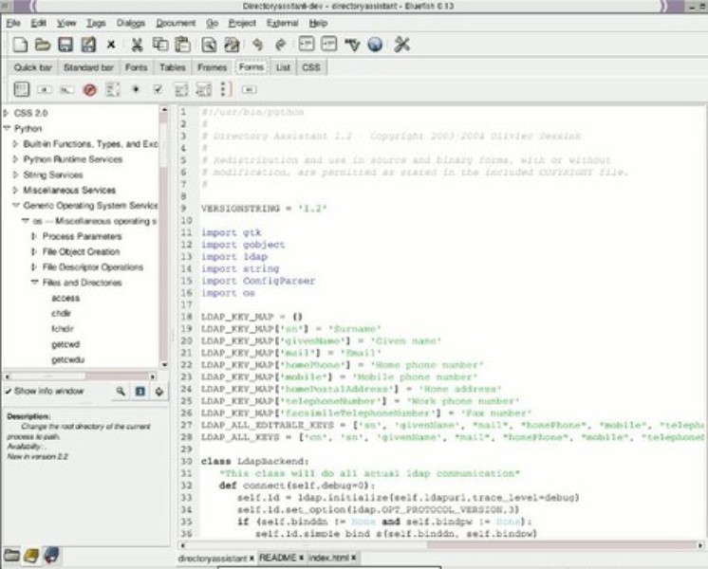The height and width of the screenshot is (569, 708).
Task: Switch to the file browser folder tab
Action: [11, 556]
